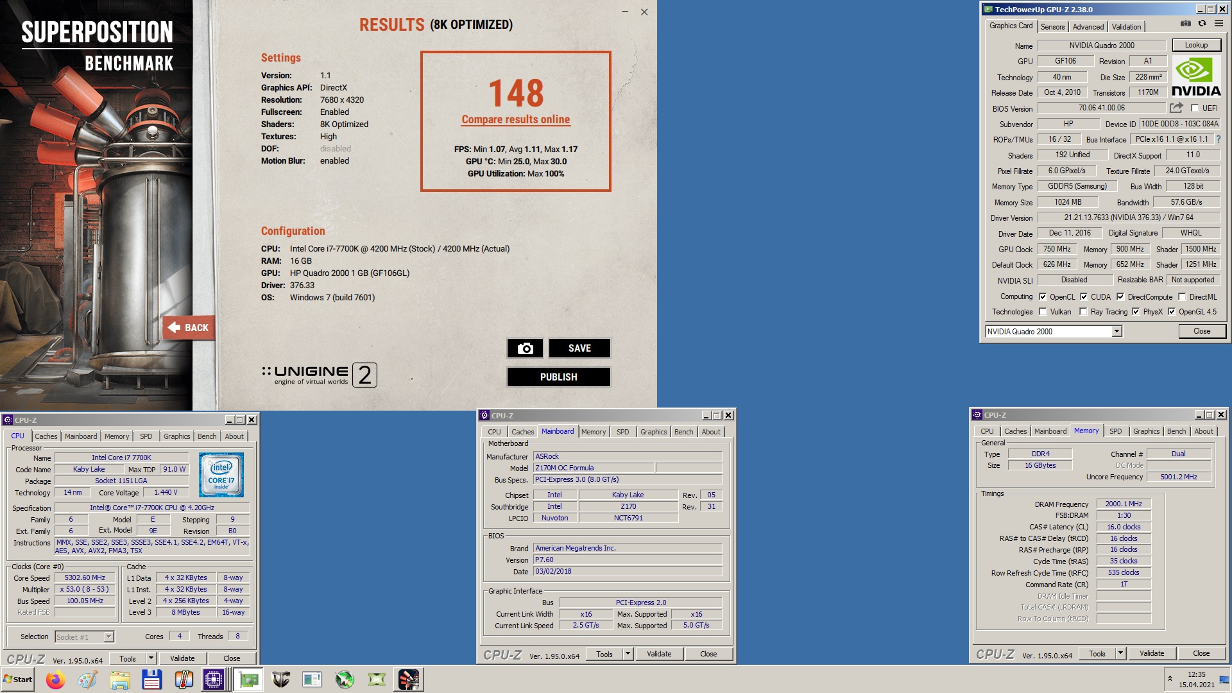This screenshot has width=1232, height=693.
Task: Take a screenshot with GPU-Z camera icon
Action: tap(1186, 24)
